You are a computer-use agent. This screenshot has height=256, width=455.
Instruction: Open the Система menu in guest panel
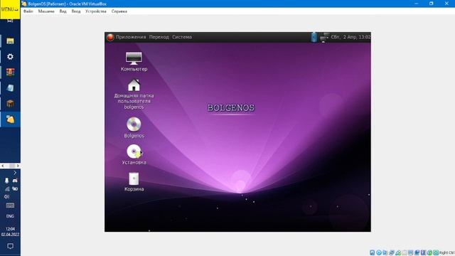pyautogui.click(x=182, y=37)
